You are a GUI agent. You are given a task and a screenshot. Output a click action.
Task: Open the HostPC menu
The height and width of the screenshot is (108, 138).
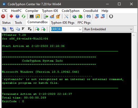[x=16, y=11]
